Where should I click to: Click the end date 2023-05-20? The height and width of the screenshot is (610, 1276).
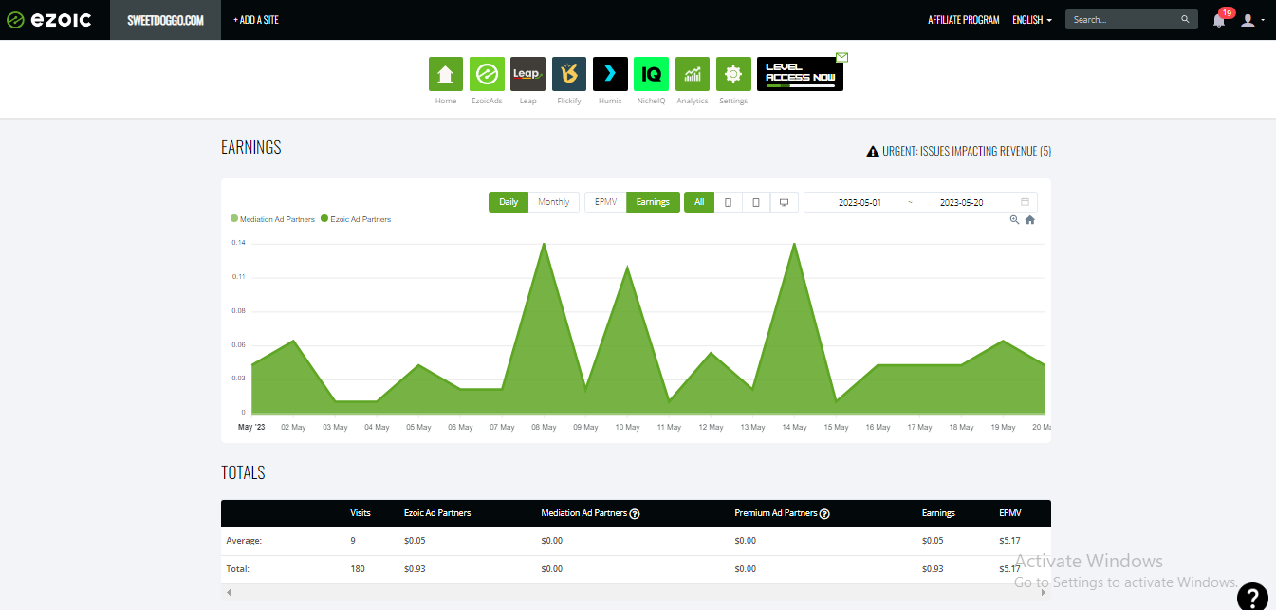click(961, 202)
